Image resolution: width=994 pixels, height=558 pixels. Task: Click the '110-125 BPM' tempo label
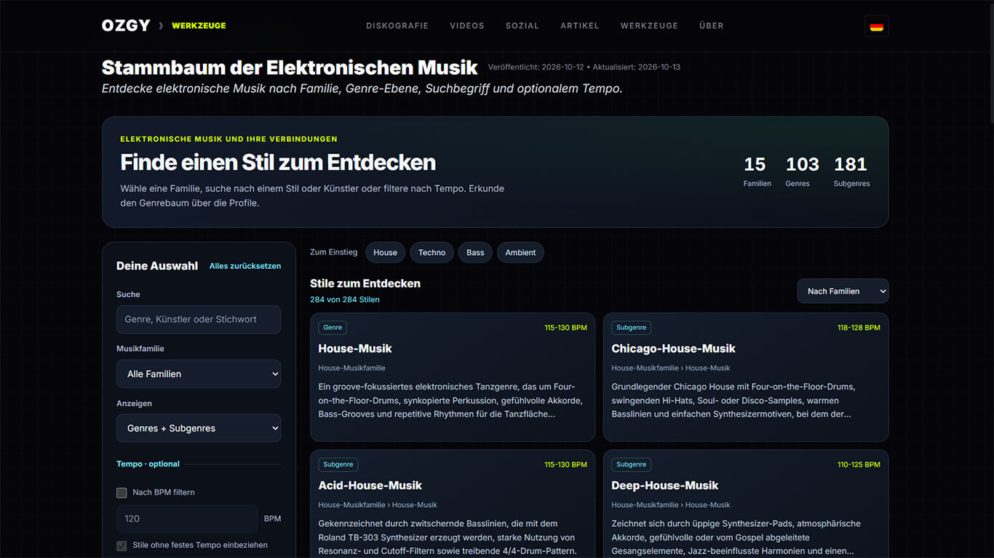tap(859, 464)
